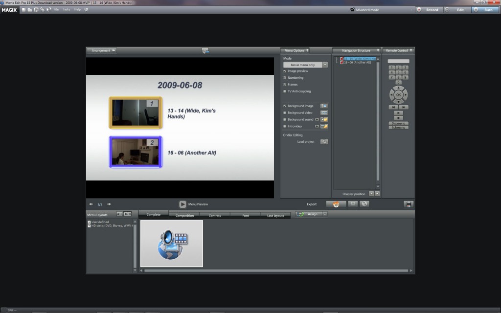Click the New project icon in toolbar
Screen dimensions: 501x313
click(23, 10)
